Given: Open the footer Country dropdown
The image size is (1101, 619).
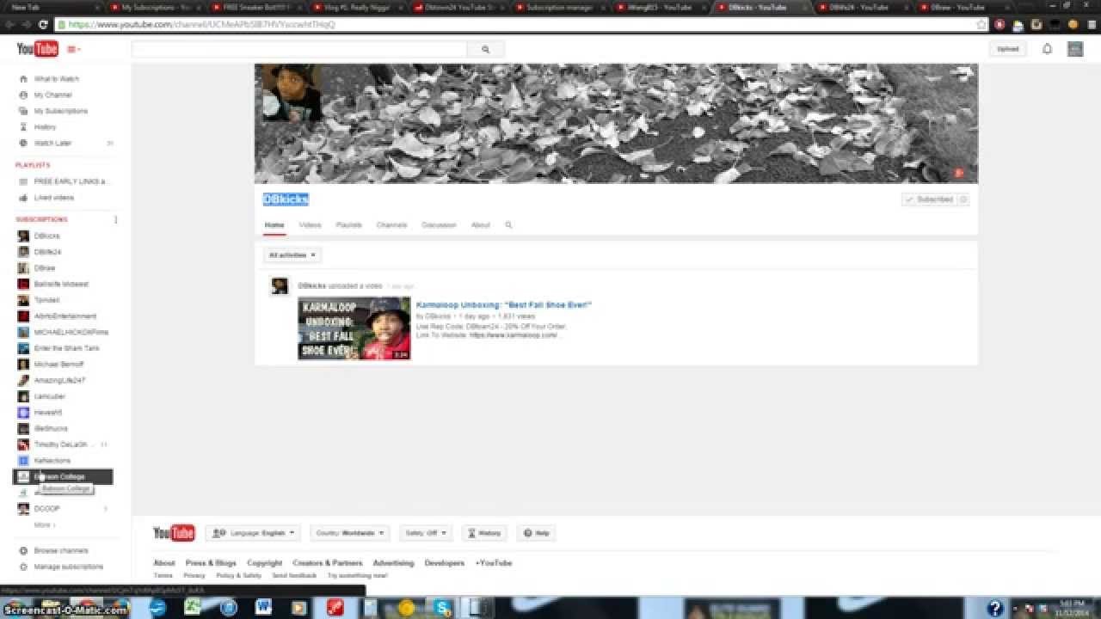Looking at the screenshot, I should pyautogui.click(x=350, y=533).
